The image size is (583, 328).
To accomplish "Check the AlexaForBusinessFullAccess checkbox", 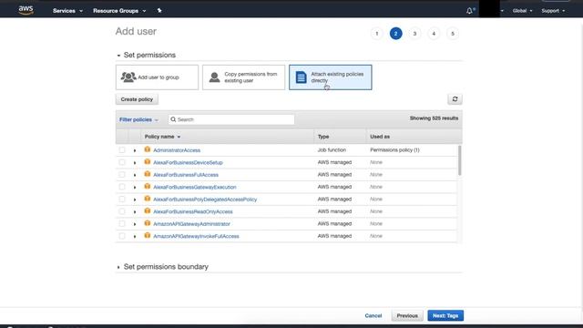I will tap(122, 174).
